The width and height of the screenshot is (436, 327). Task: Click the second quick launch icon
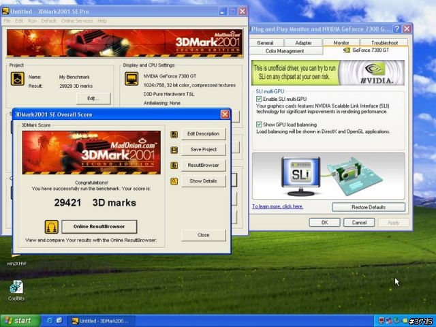(59, 321)
